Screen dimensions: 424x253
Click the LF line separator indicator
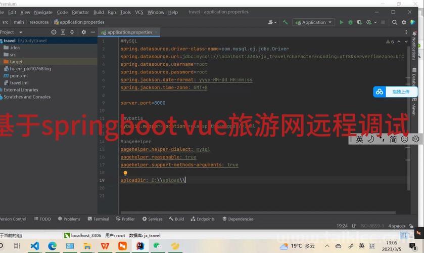tap(354, 226)
